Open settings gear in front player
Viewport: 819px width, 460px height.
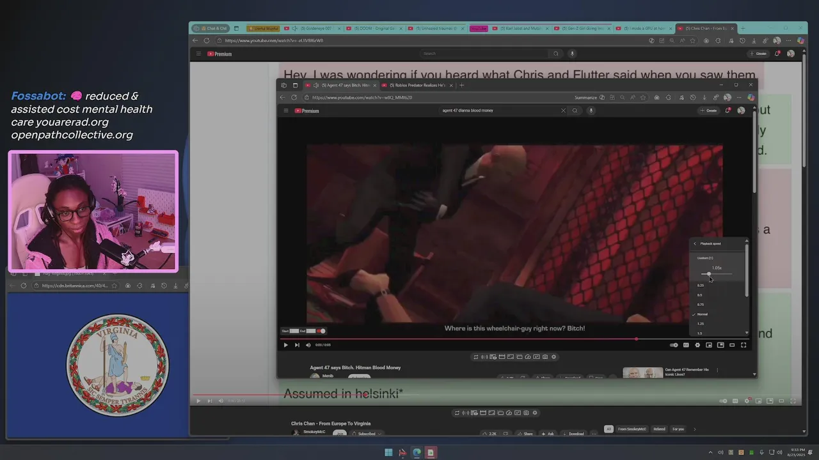697,345
